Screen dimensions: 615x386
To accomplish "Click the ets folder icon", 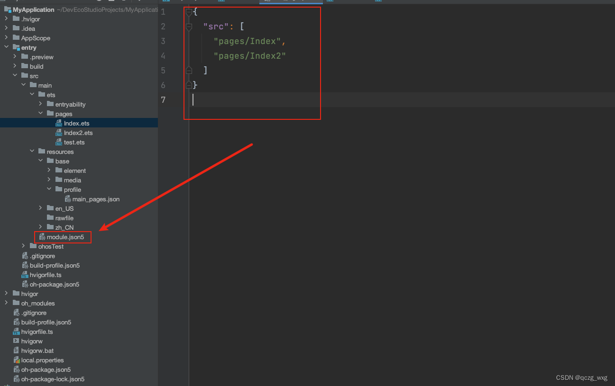I will 42,95.
